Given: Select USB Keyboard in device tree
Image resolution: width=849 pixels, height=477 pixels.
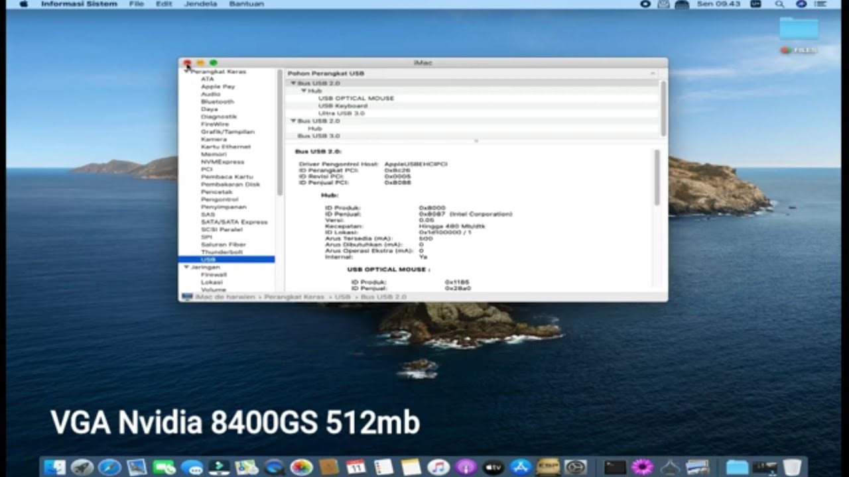Looking at the screenshot, I should [343, 106].
